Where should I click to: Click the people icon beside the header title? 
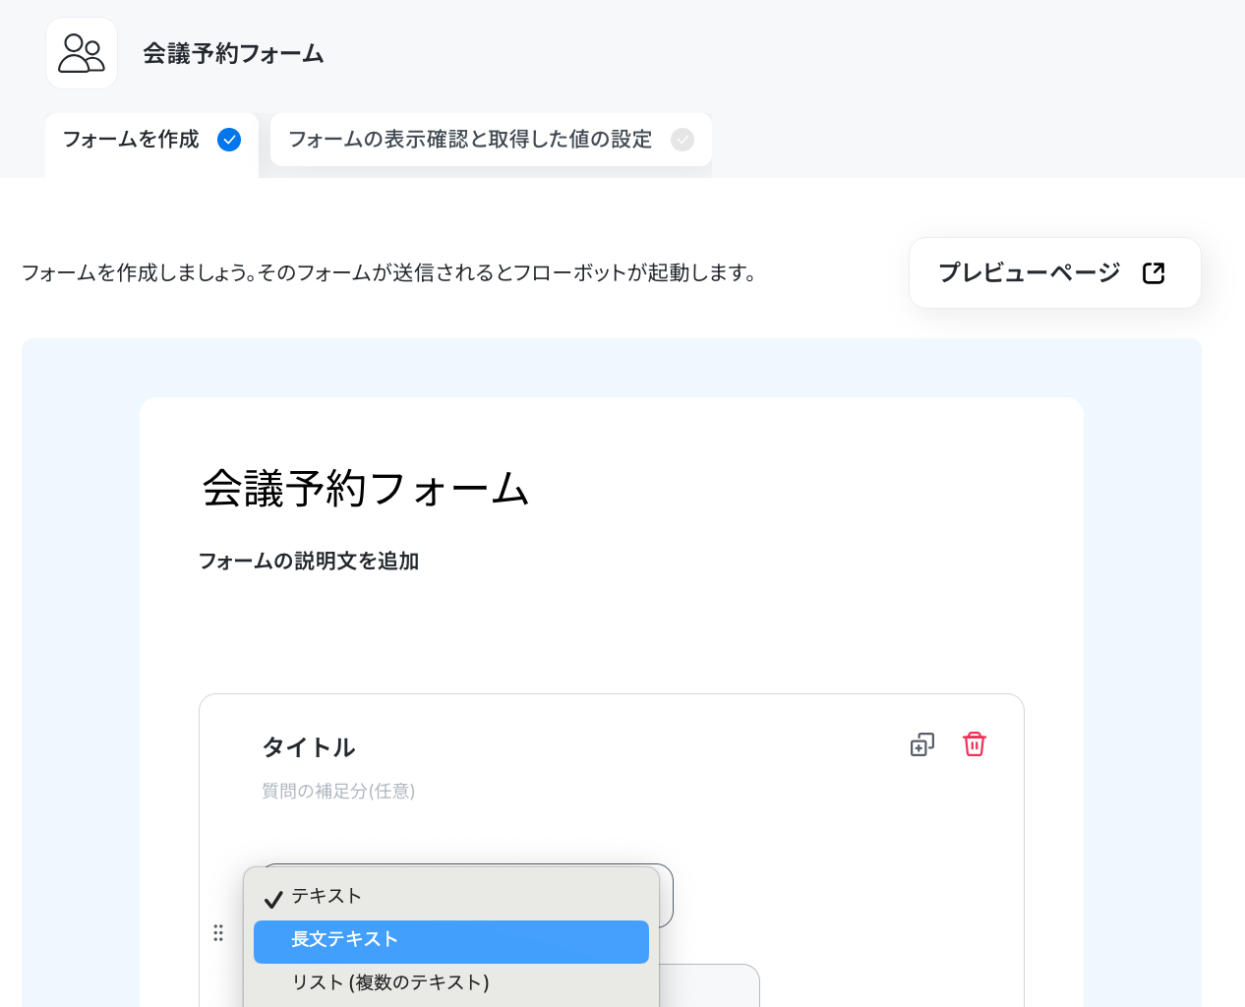(x=82, y=53)
